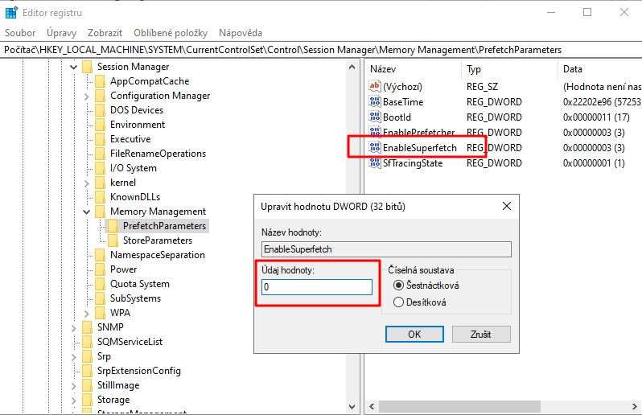
Task: Confirm the DWORD edit with OK
Action: pyautogui.click(x=414, y=334)
